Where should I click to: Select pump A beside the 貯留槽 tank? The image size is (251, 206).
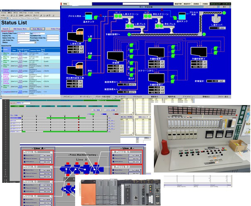click(x=132, y=63)
